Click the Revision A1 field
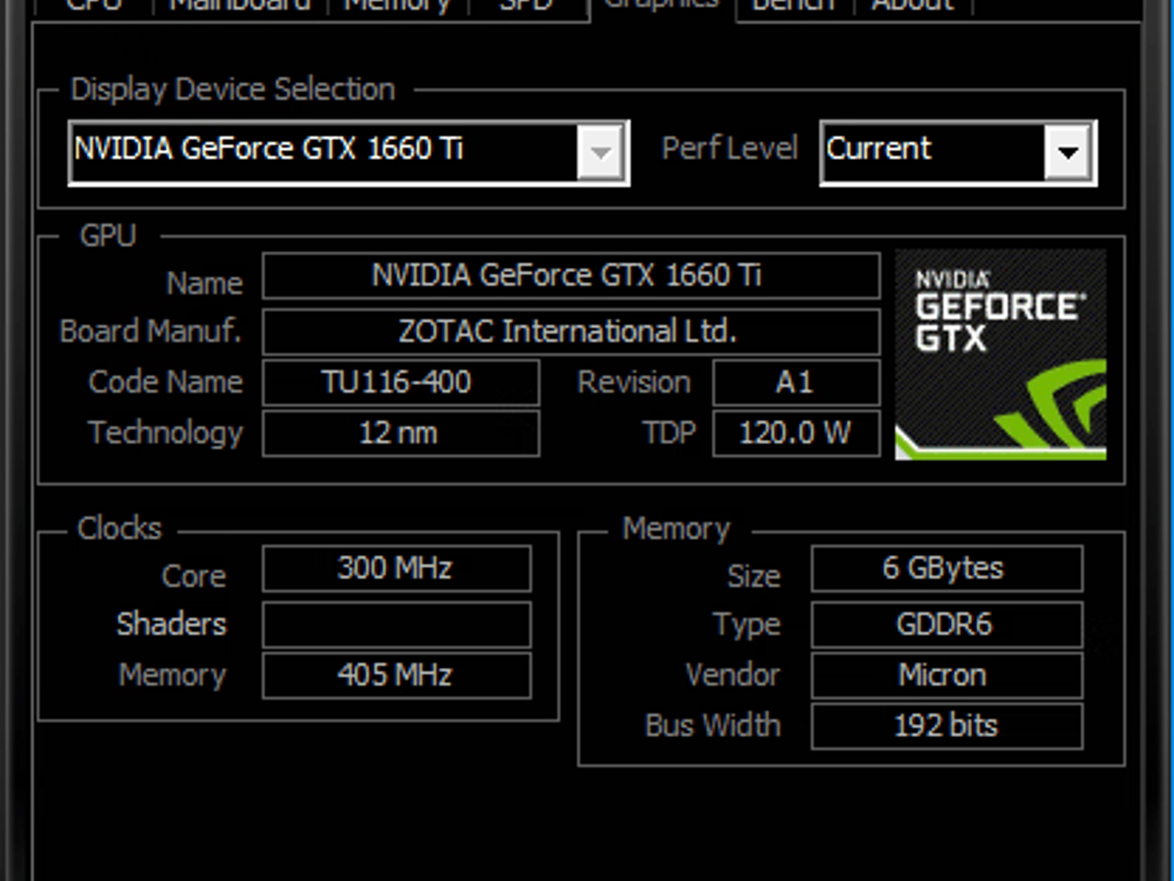Screen dimensions: 1174x881 tap(796, 383)
